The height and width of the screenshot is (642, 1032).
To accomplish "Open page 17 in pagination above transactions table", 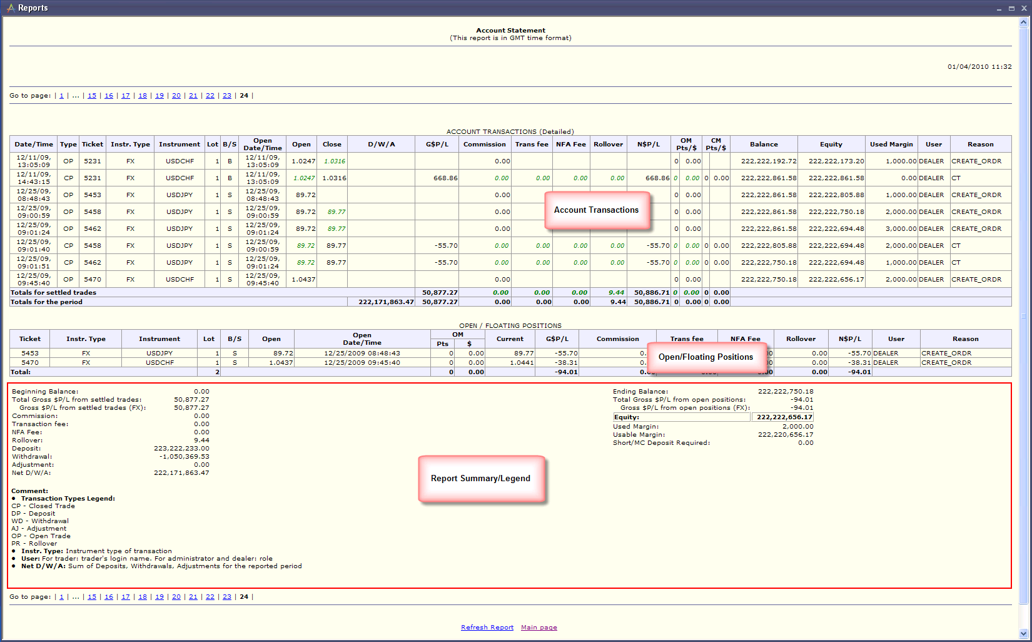I will (x=126, y=96).
